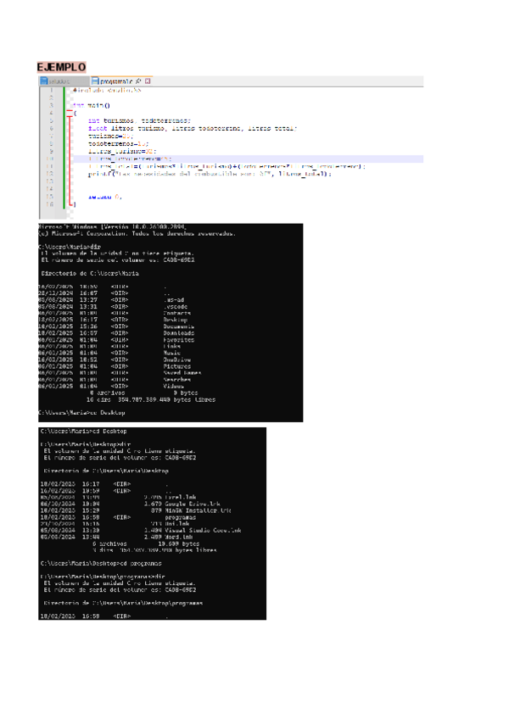Click 'Google Drive.lnk' in Desktop listing

coord(193,504)
